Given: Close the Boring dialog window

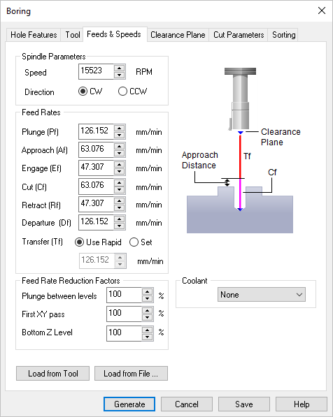Looking at the screenshot, I should (x=322, y=10).
